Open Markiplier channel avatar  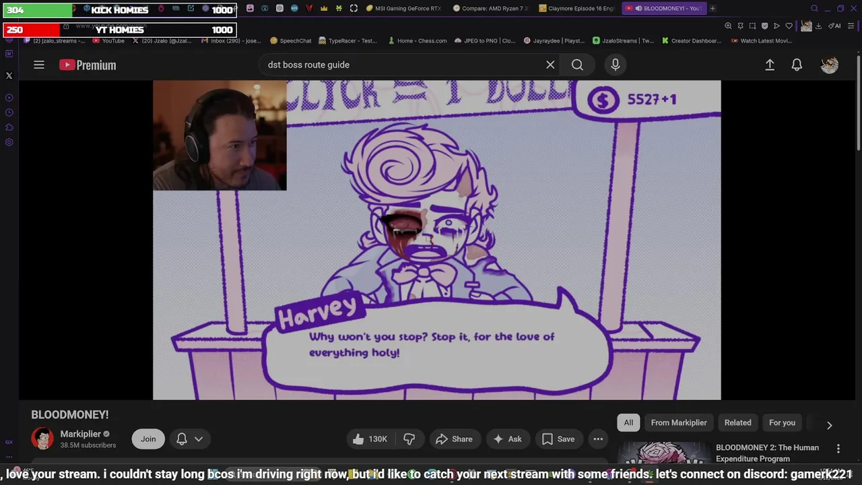[42, 439]
